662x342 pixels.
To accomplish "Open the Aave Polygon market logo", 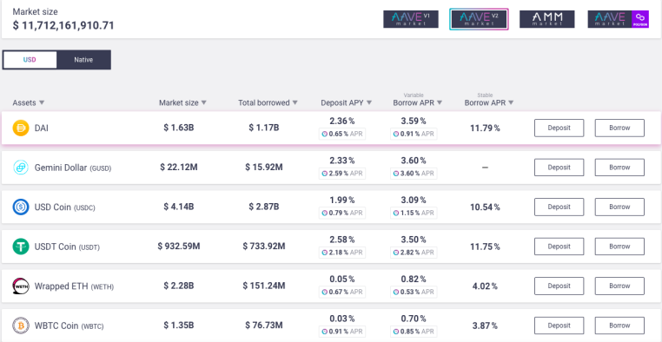I will click(618, 19).
